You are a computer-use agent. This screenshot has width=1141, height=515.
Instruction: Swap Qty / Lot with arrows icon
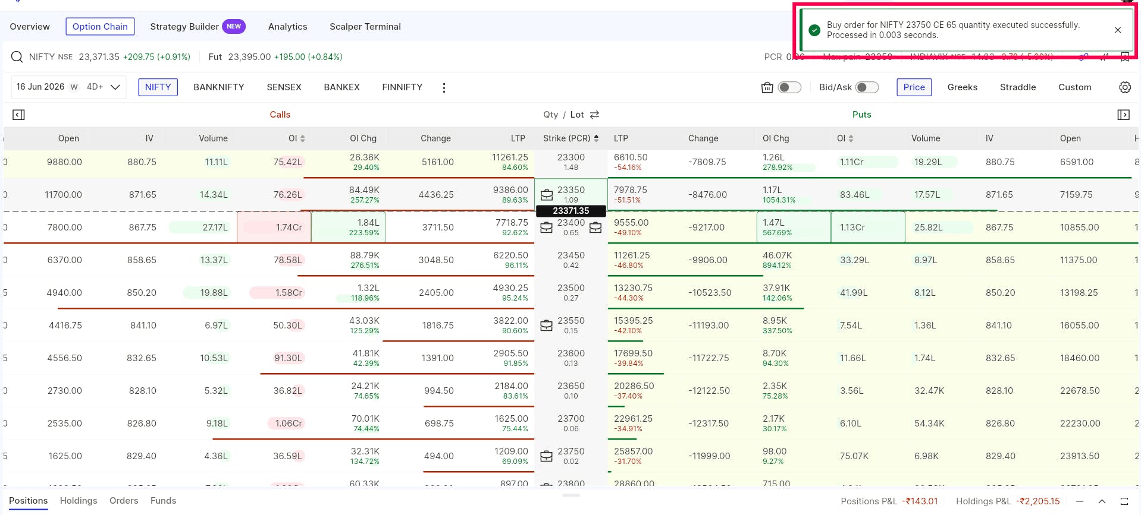pyautogui.click(x=594, y=115)
